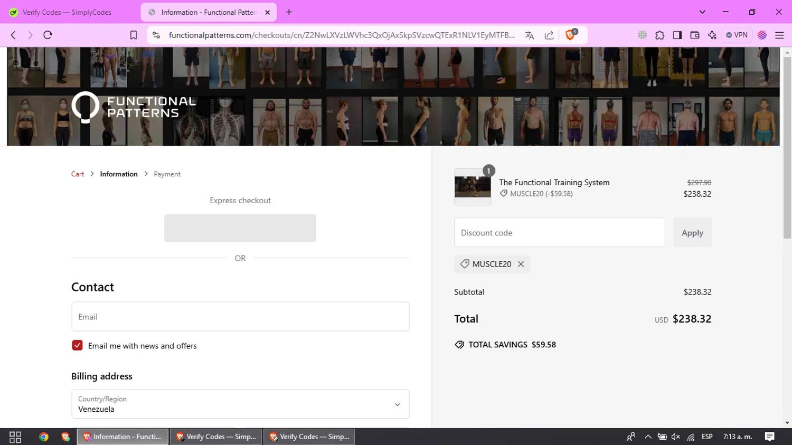Open Brave Shields lion icon
This screenshot has width=792, height=445.
pos(570,35)
